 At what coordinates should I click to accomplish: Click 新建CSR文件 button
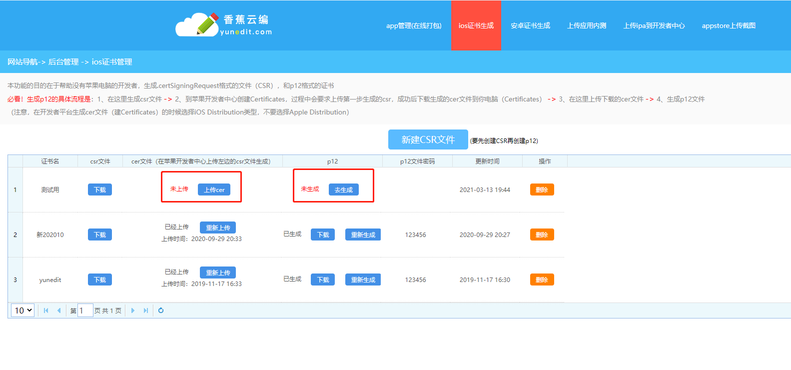[x=428, y=139]
